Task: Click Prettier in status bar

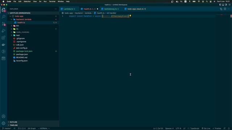Action: click(217, 129)
